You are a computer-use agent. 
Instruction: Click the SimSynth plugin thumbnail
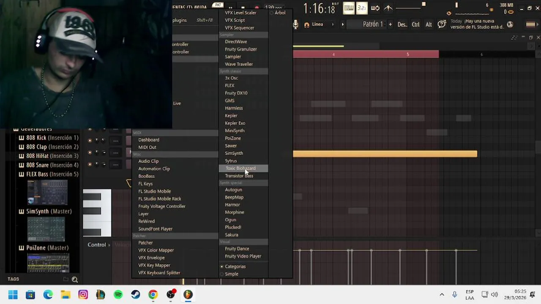[46, 229]
